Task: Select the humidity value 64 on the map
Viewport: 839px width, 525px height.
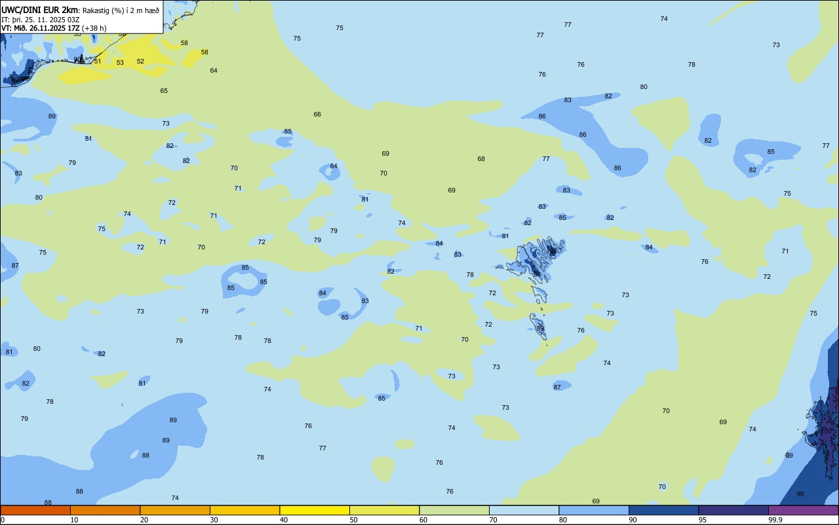Action: tap(214, 71)
